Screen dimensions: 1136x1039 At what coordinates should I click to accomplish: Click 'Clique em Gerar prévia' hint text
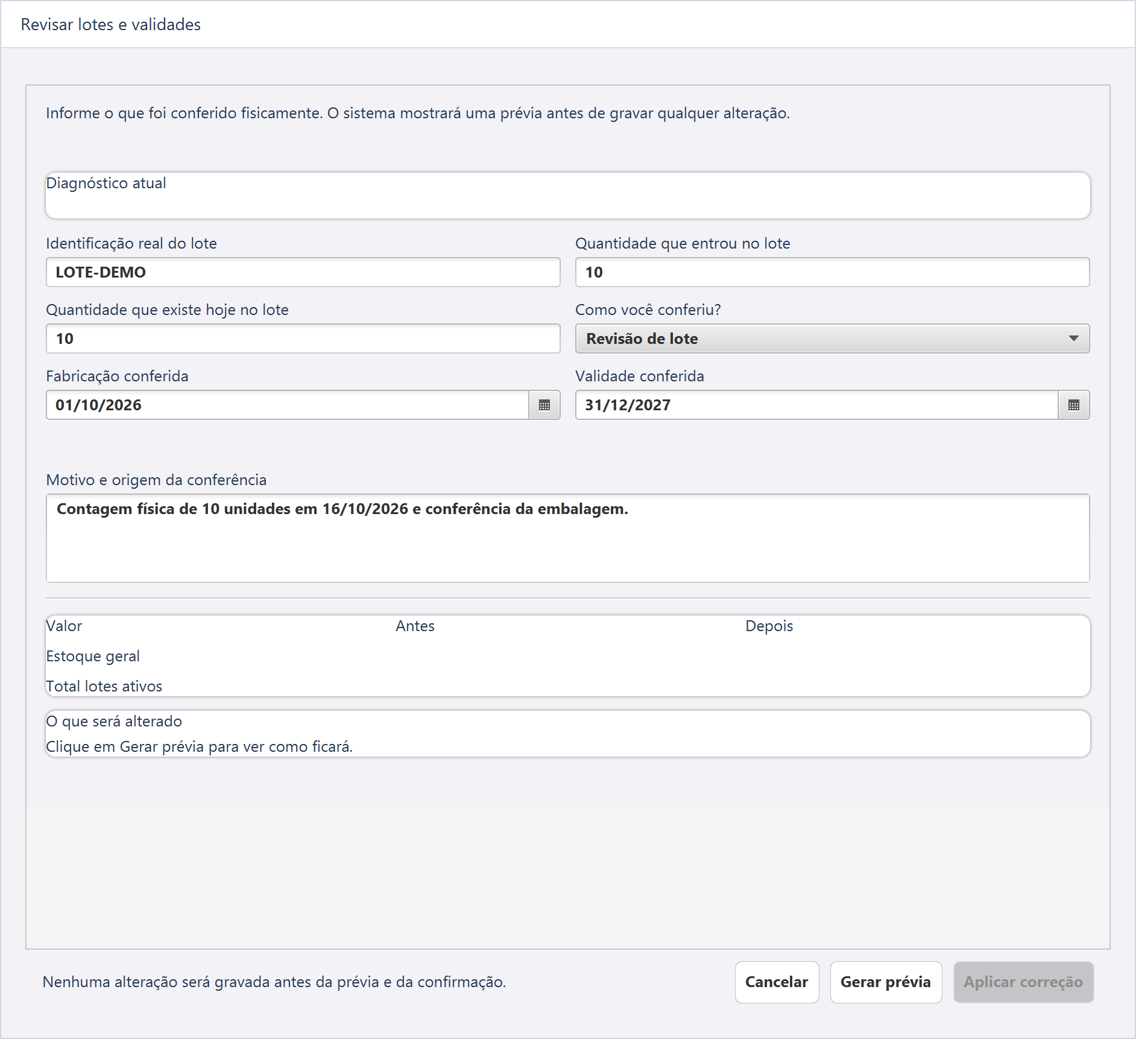(200, 746)
